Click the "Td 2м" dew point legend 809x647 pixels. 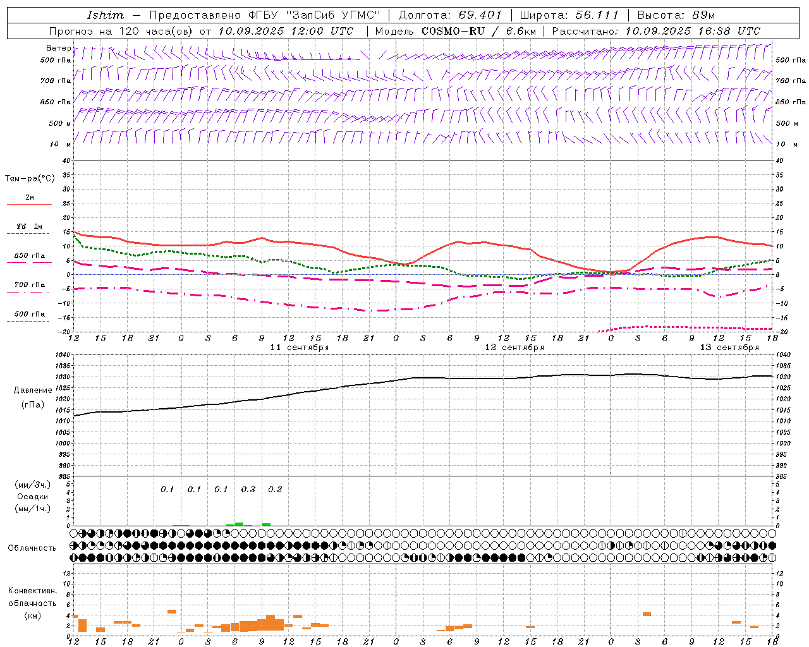pos(30,226)
